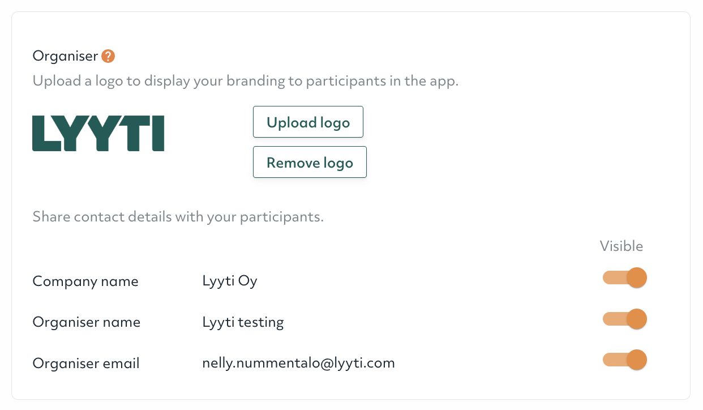
Task: Click the Organiser email label
Action: tap(86, 363)
